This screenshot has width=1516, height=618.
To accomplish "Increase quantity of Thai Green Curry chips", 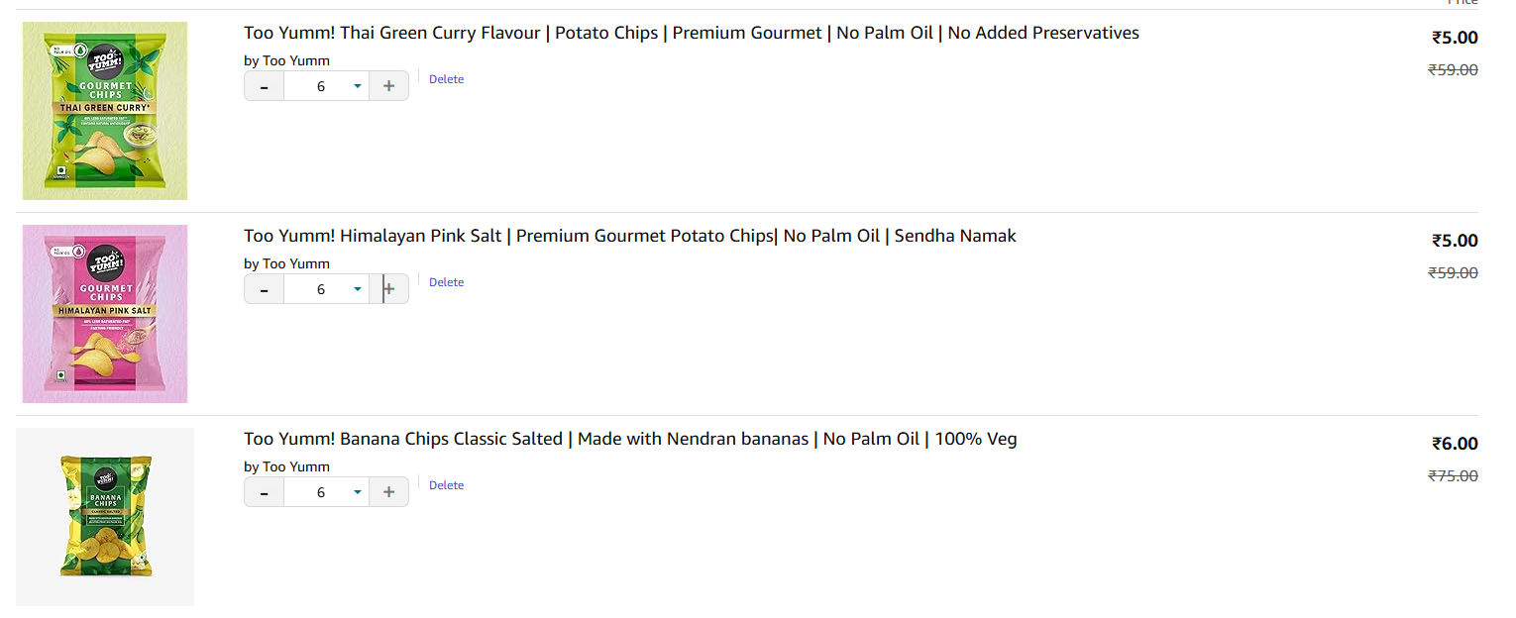I will tap(388, 86).
